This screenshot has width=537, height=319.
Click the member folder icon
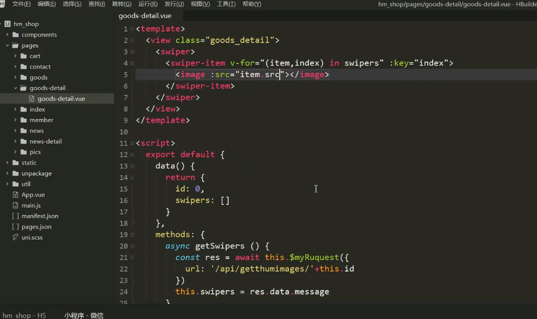pyautogui.click(x=23, y=120)
